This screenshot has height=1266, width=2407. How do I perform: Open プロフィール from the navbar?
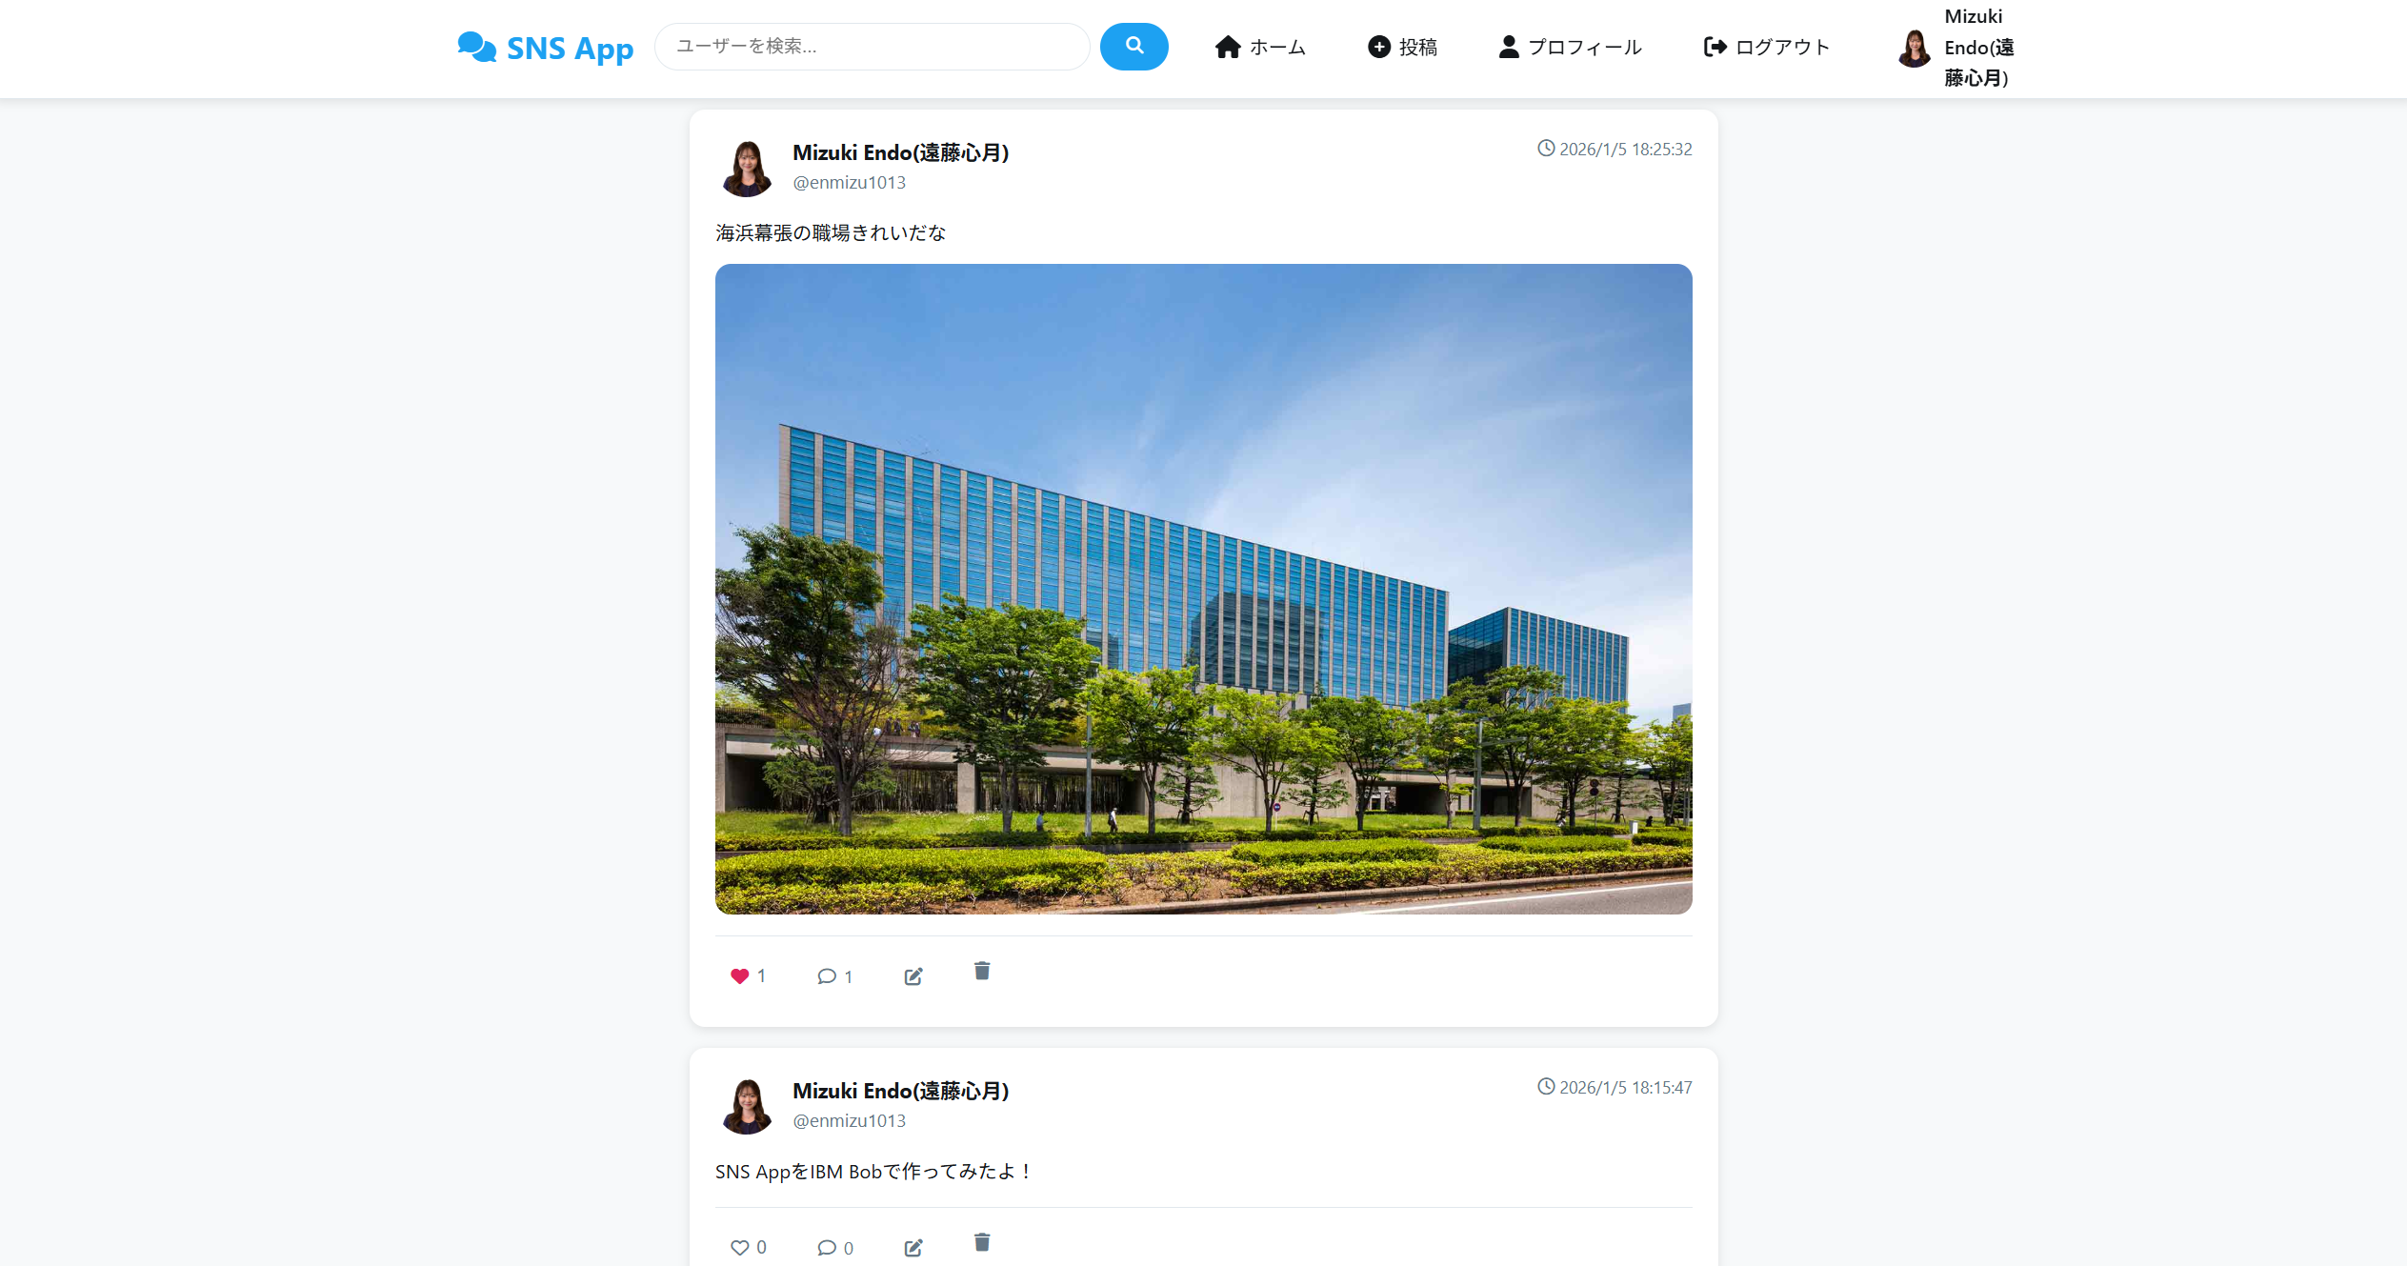click(x=1570, y=47)
